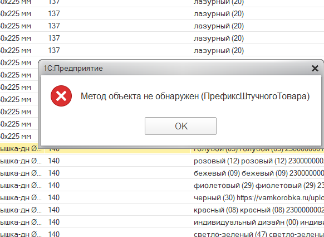Screen dimensions: 324x237
Task: Click the 137 cell directly above the dialog
Action: [x=54, y=50]
